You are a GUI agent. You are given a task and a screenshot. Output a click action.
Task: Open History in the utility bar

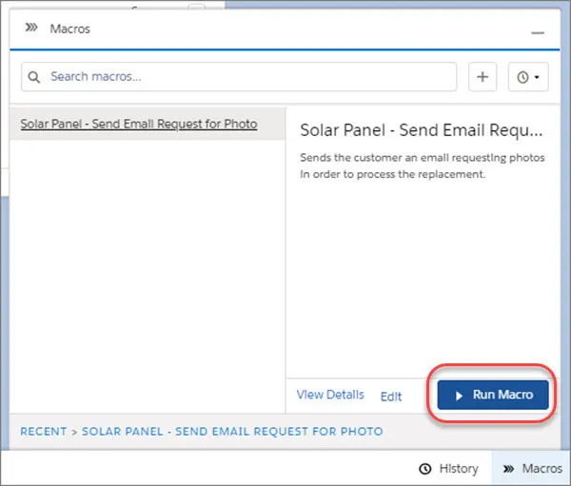pos(448,469)
